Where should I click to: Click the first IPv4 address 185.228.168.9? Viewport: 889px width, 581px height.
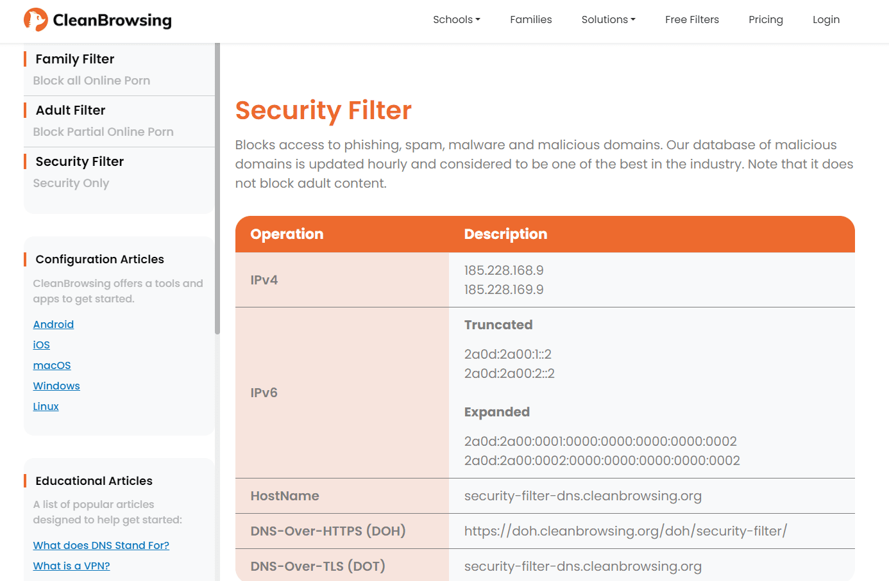[504, 271]
